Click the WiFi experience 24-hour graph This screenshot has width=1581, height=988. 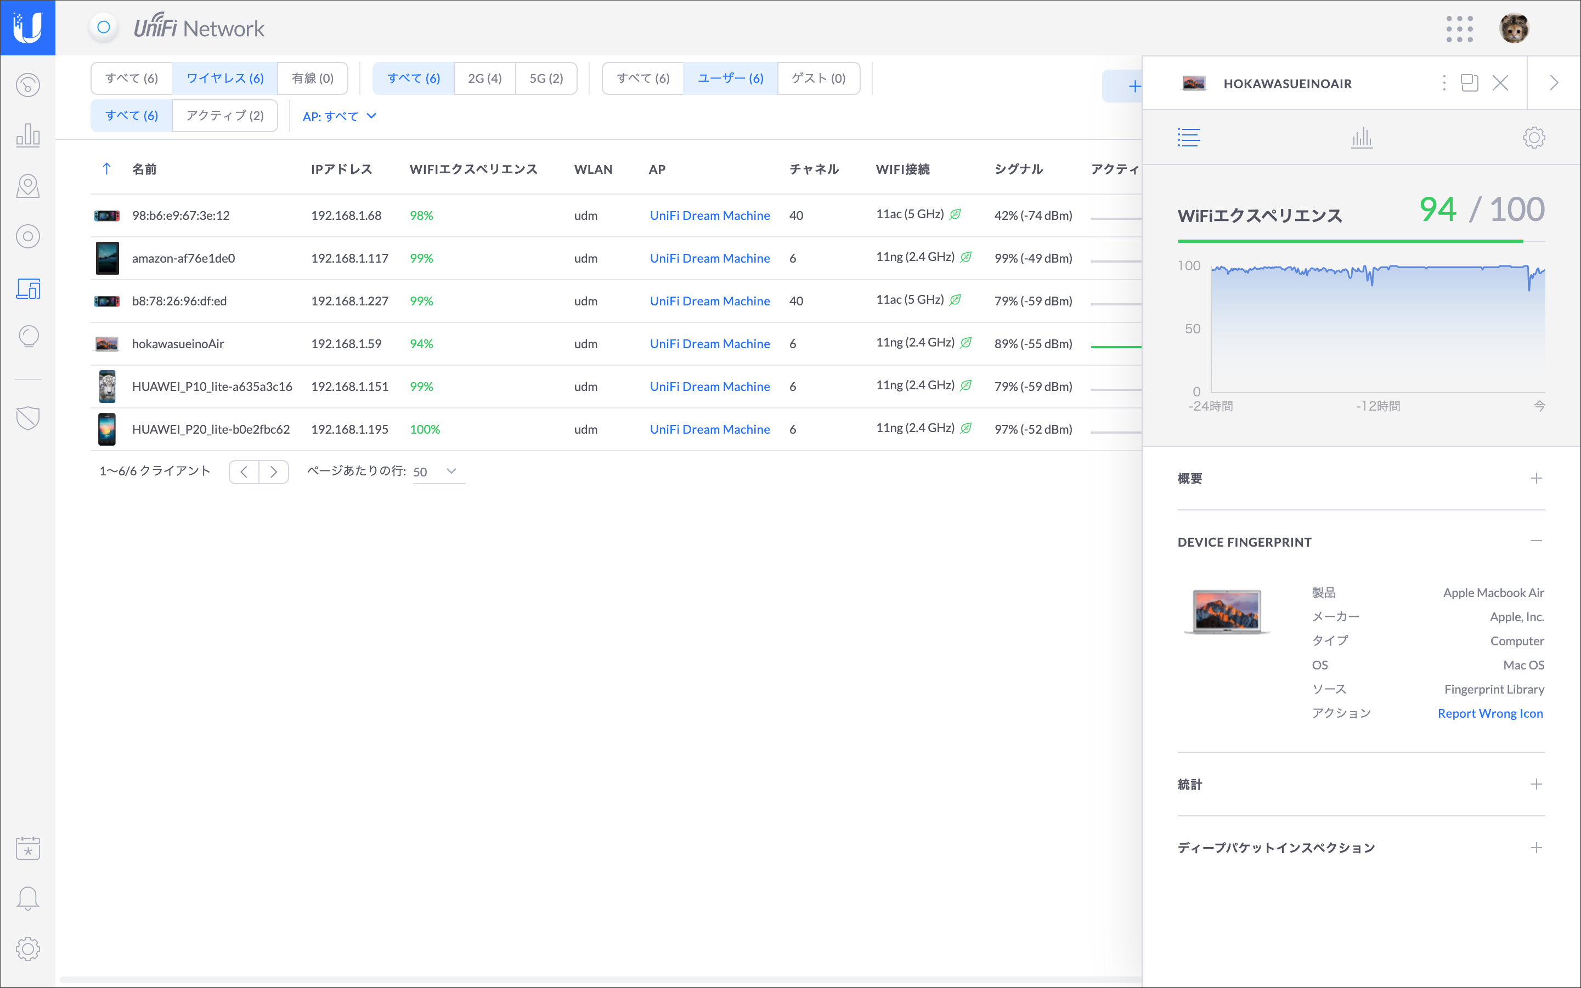(x=1377, y=328)
